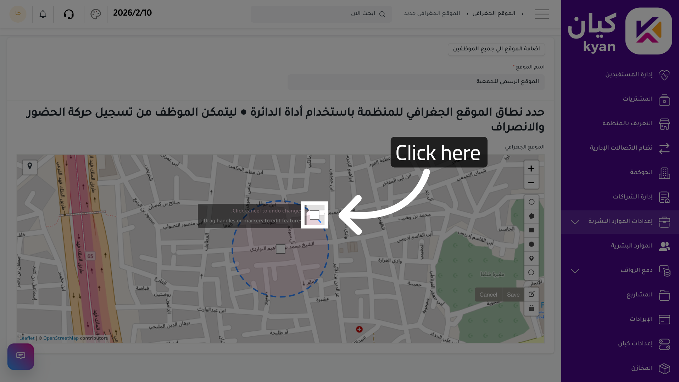The width and height of the screenshot is (679, 382).
Task: Open support using the headset icon
Action: point(69,13)
